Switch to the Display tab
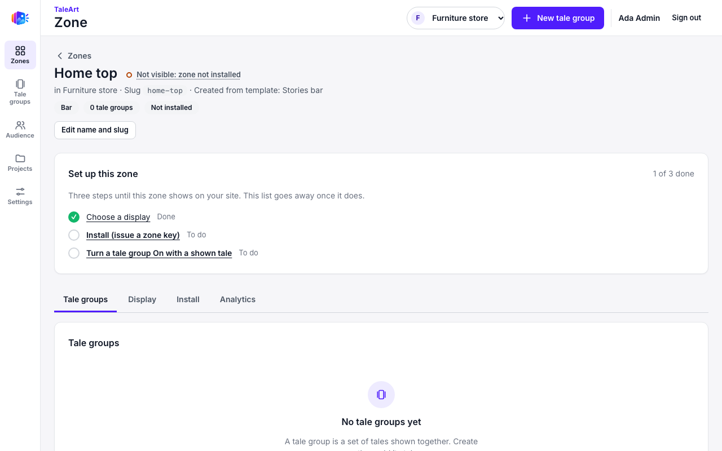This screenshot has width=722, height=451. (142, 299)
